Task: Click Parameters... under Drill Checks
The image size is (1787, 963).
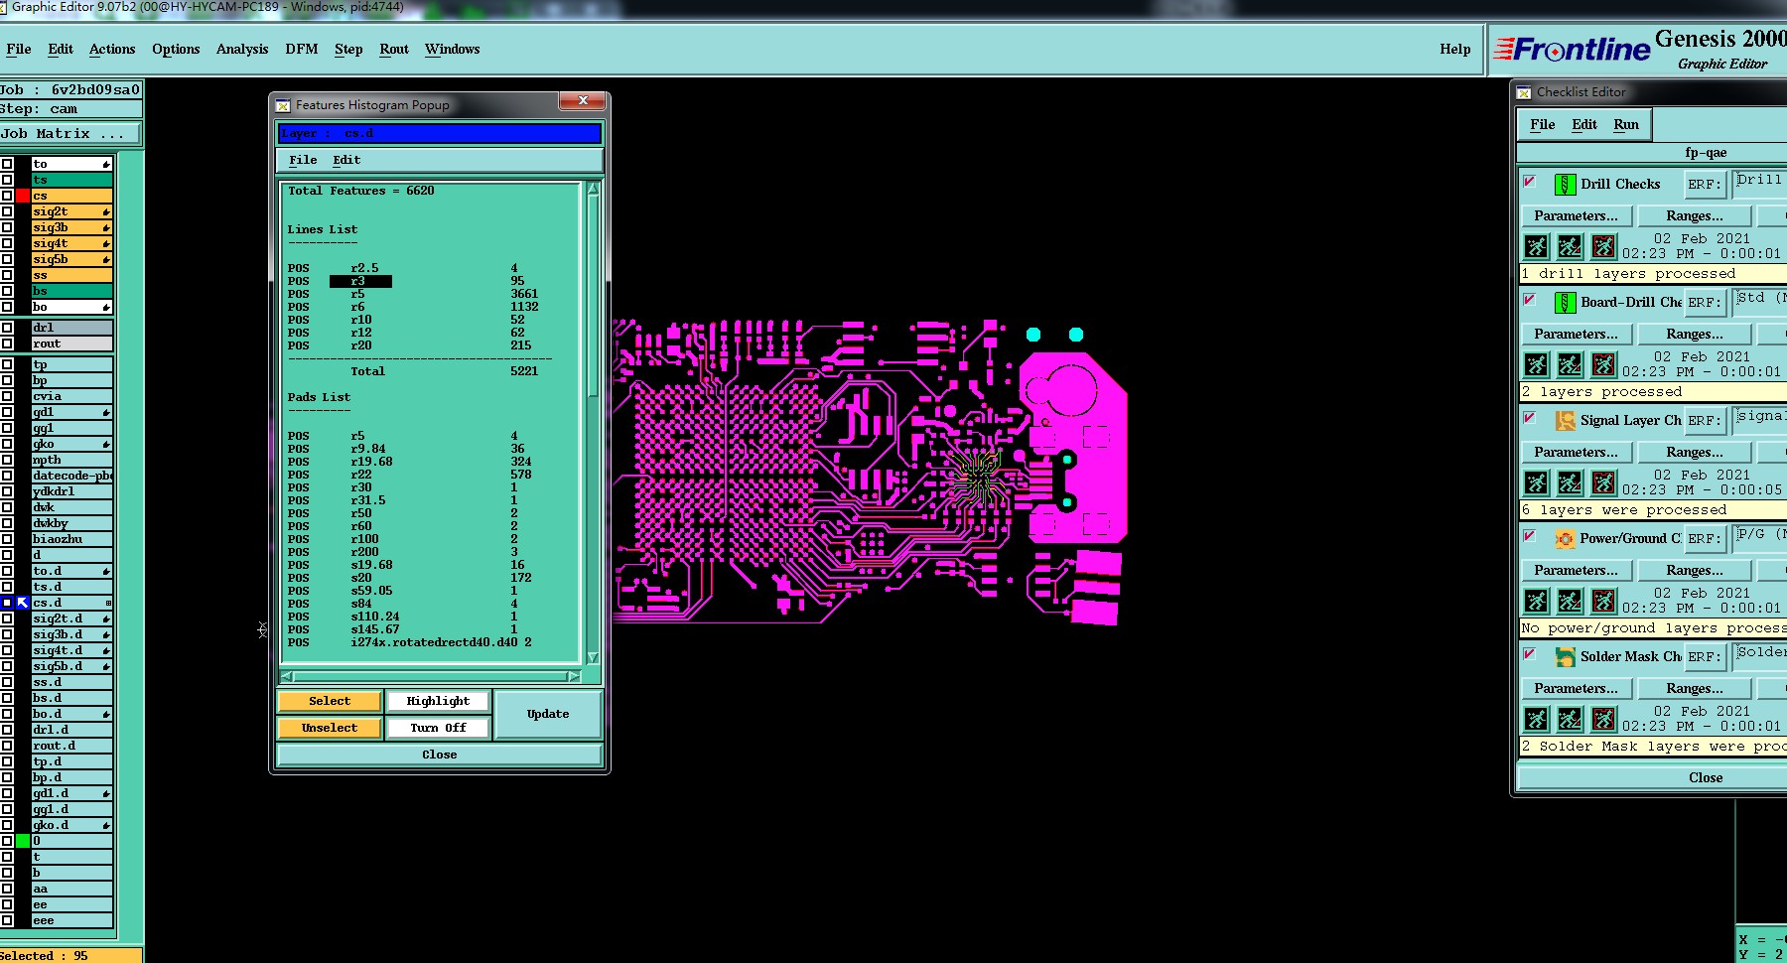Action: 1576,215
